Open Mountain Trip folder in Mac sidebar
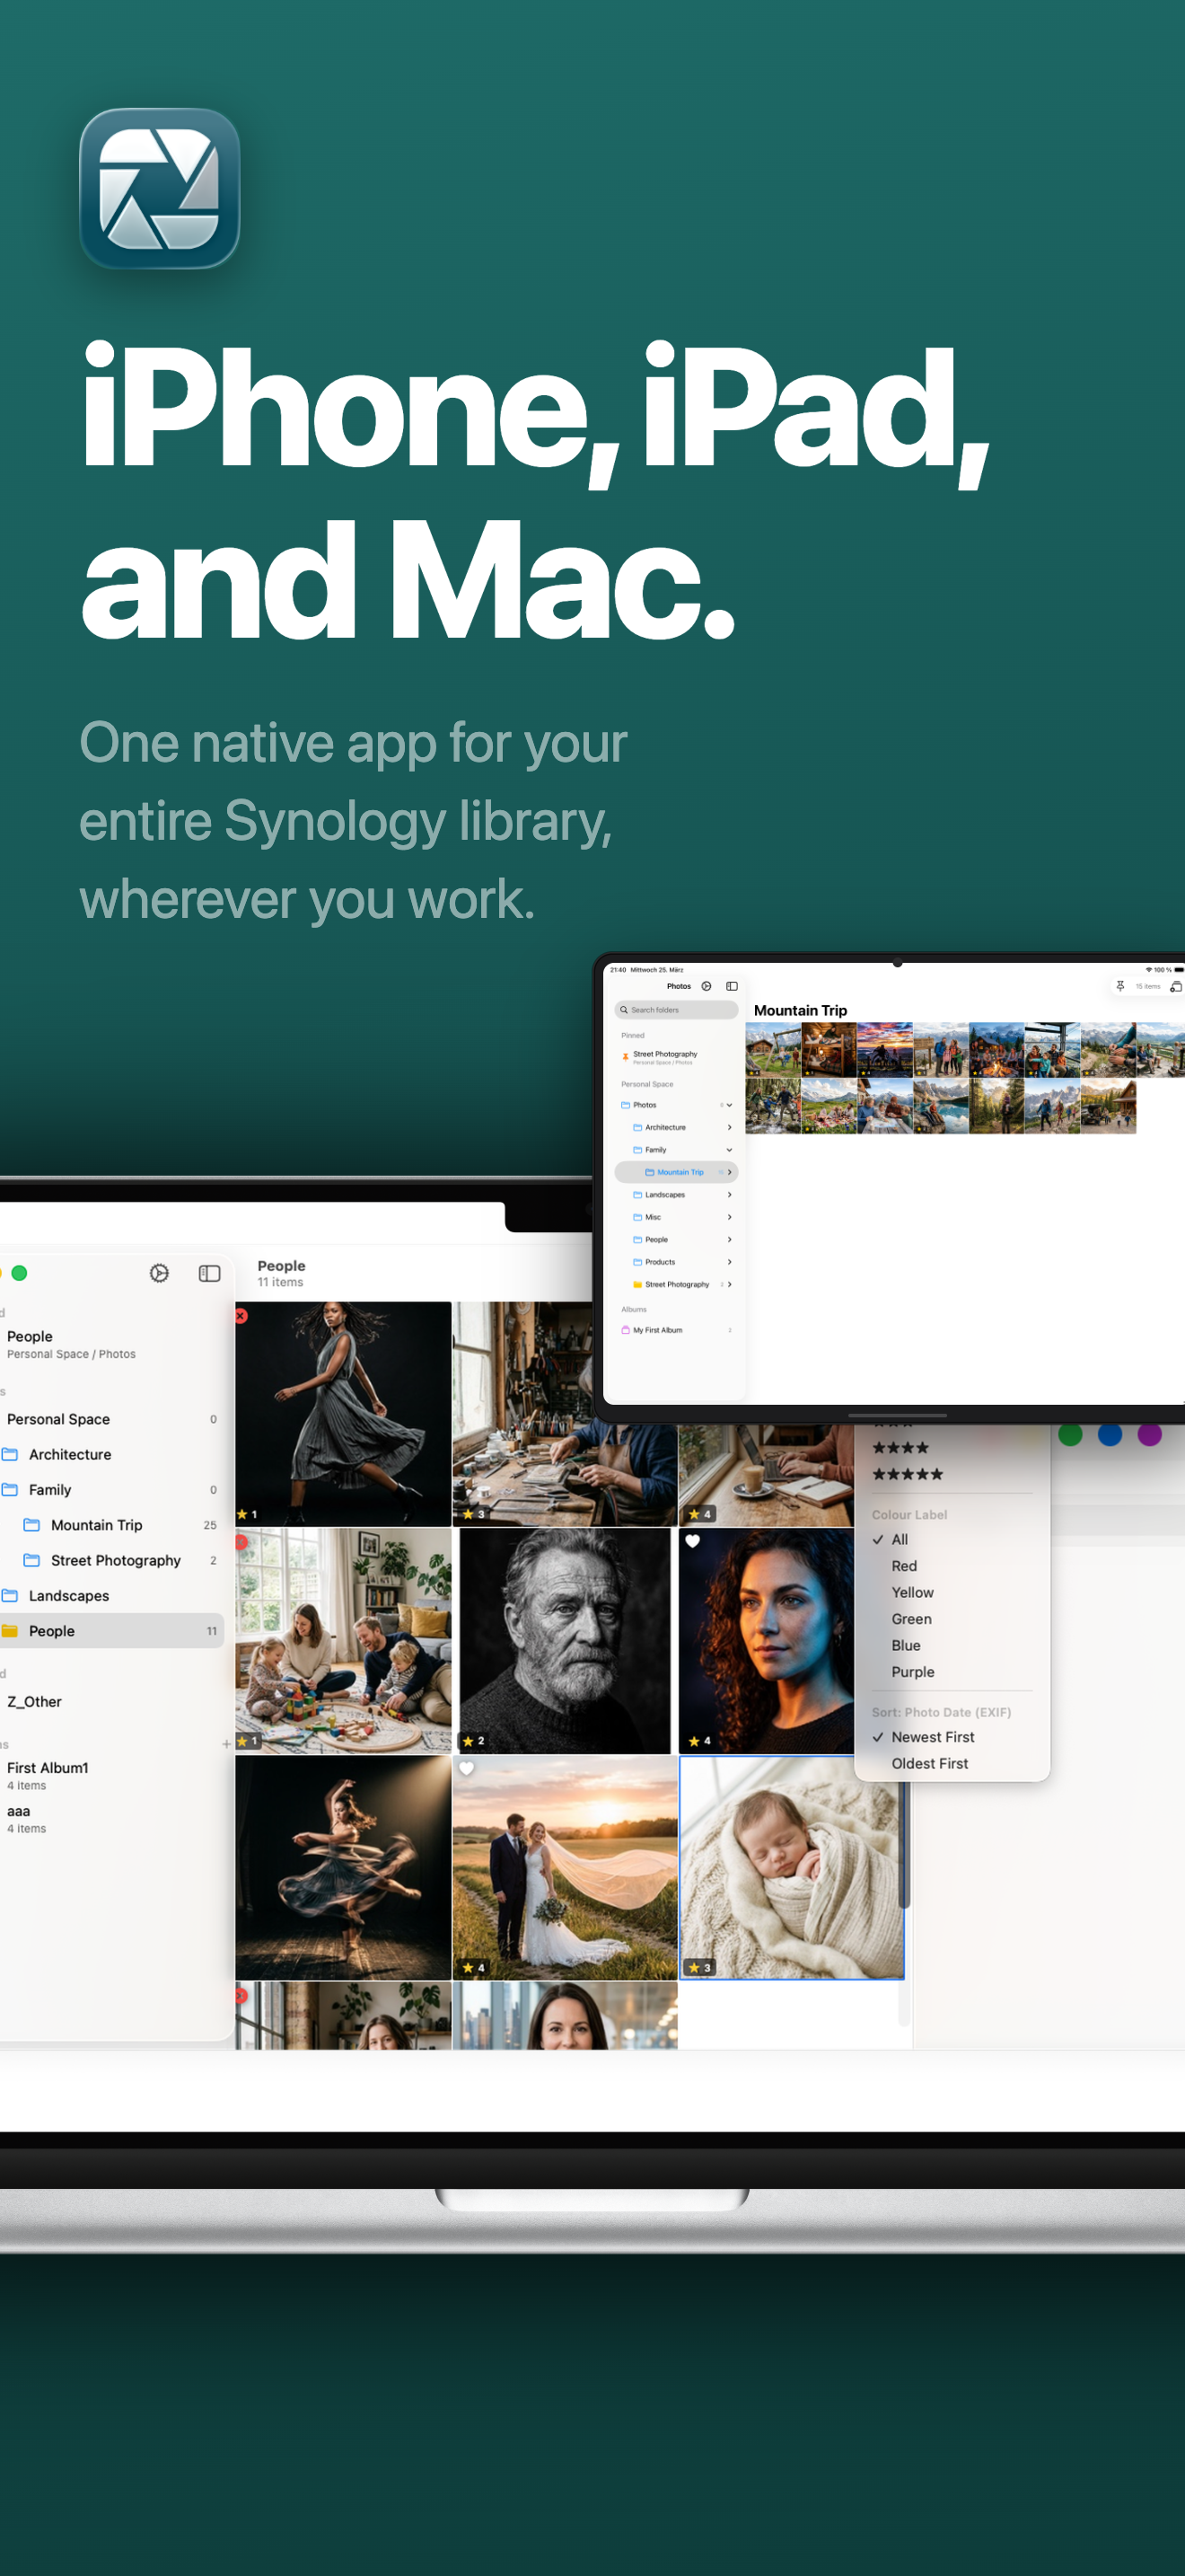Viewport: 1185px width, 2576px height. click(x=112, y=1525)
